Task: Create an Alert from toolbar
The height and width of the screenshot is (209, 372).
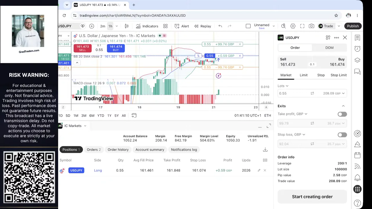Action: pyautogui.click(x=182, y=26)
